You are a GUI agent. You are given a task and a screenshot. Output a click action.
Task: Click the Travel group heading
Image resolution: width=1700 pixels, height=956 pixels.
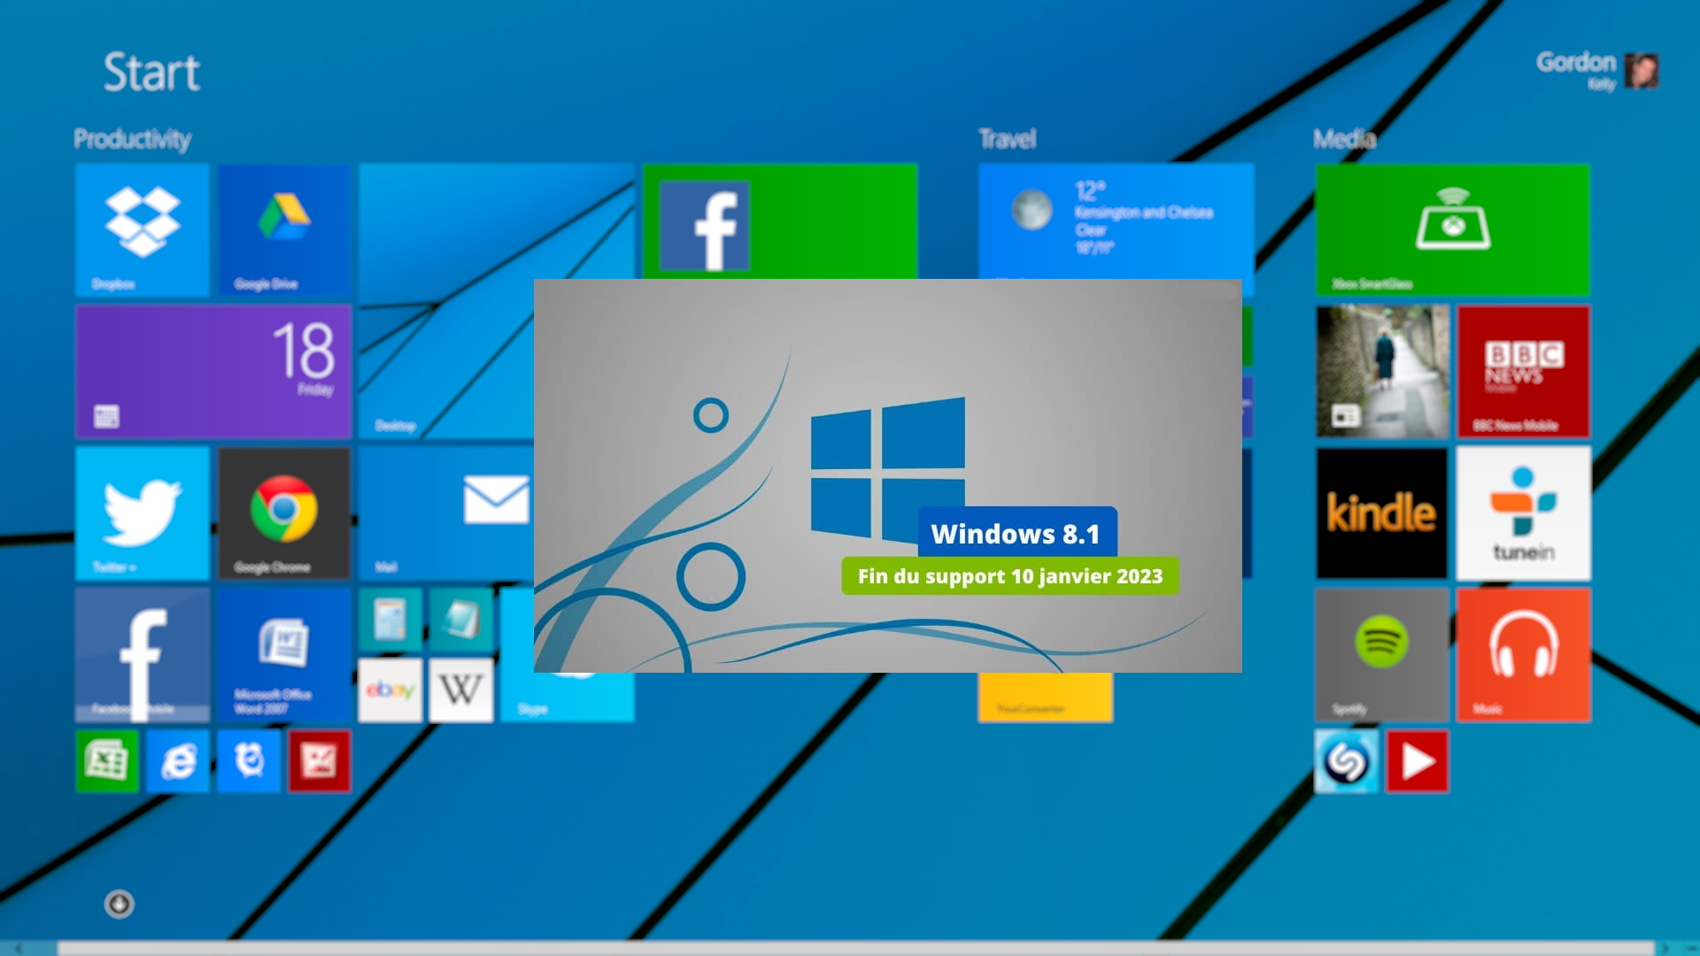[1008, 139]
